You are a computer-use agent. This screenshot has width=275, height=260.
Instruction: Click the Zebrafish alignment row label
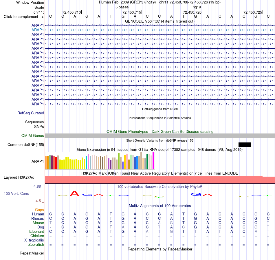click(x=36, y=245)
